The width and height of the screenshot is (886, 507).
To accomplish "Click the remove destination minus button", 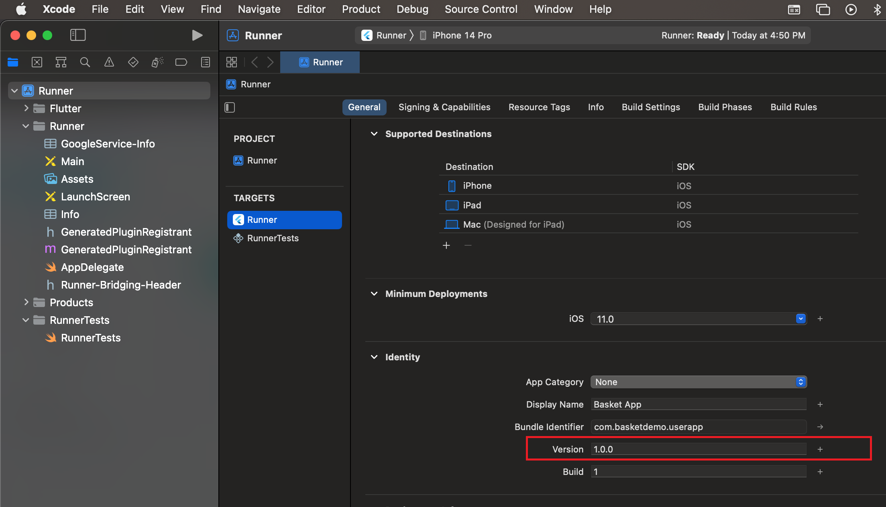I will (x=468, y=245).
